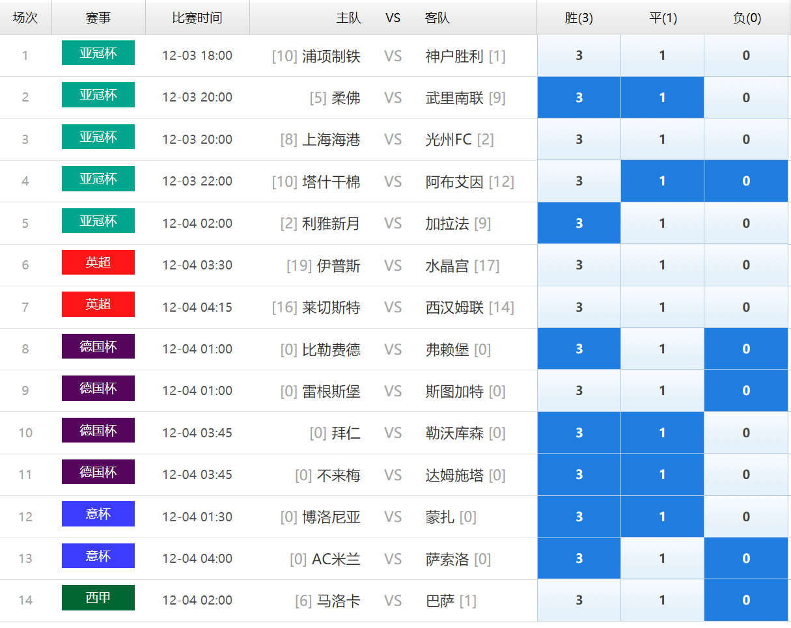Select loss (0) in 不来梅 row

point(746,474)
